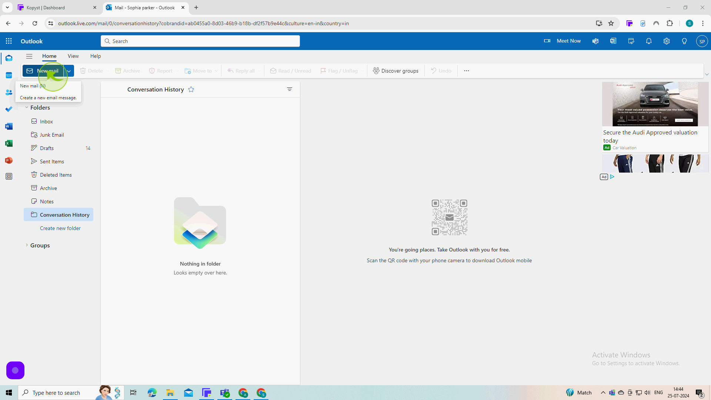Screen dimensions: 711x400
Task: Open the Junk Email folder
Action: [x=59, y=135]
